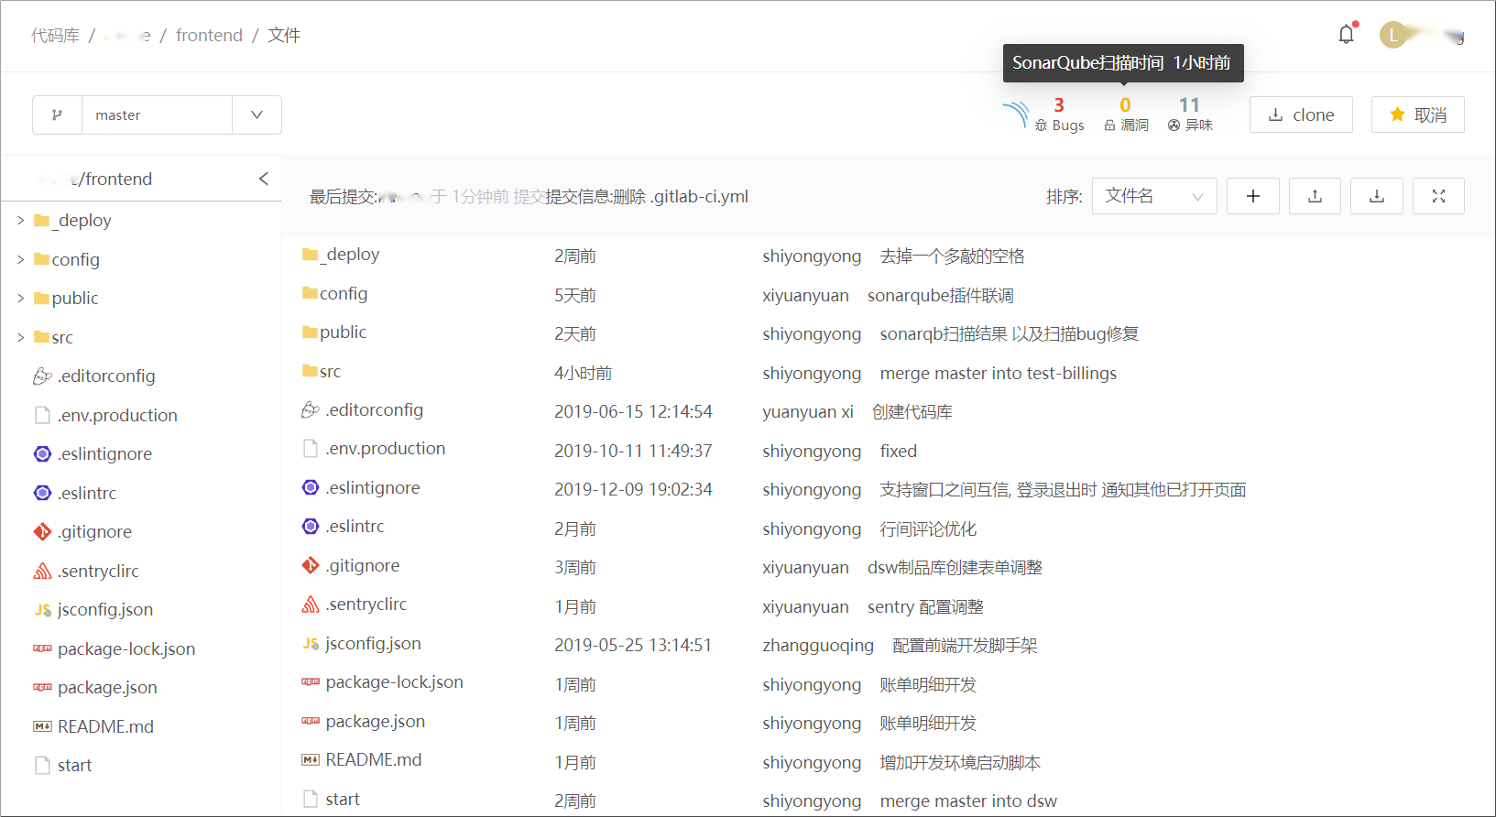Viewport: 1496px width, 817px height.
Task: Click the user avatar icon
Action: [1392, 36]
